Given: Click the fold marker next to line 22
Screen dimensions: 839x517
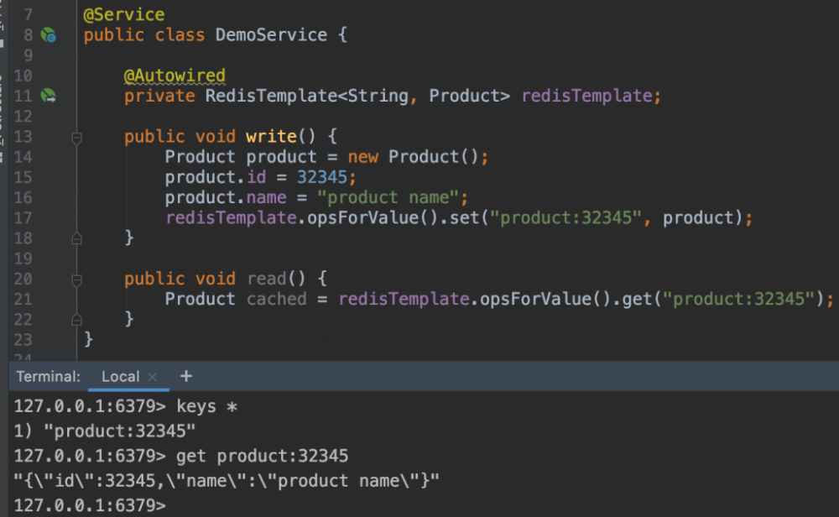Looking at the screenshot, I should (x=76, y=319).
